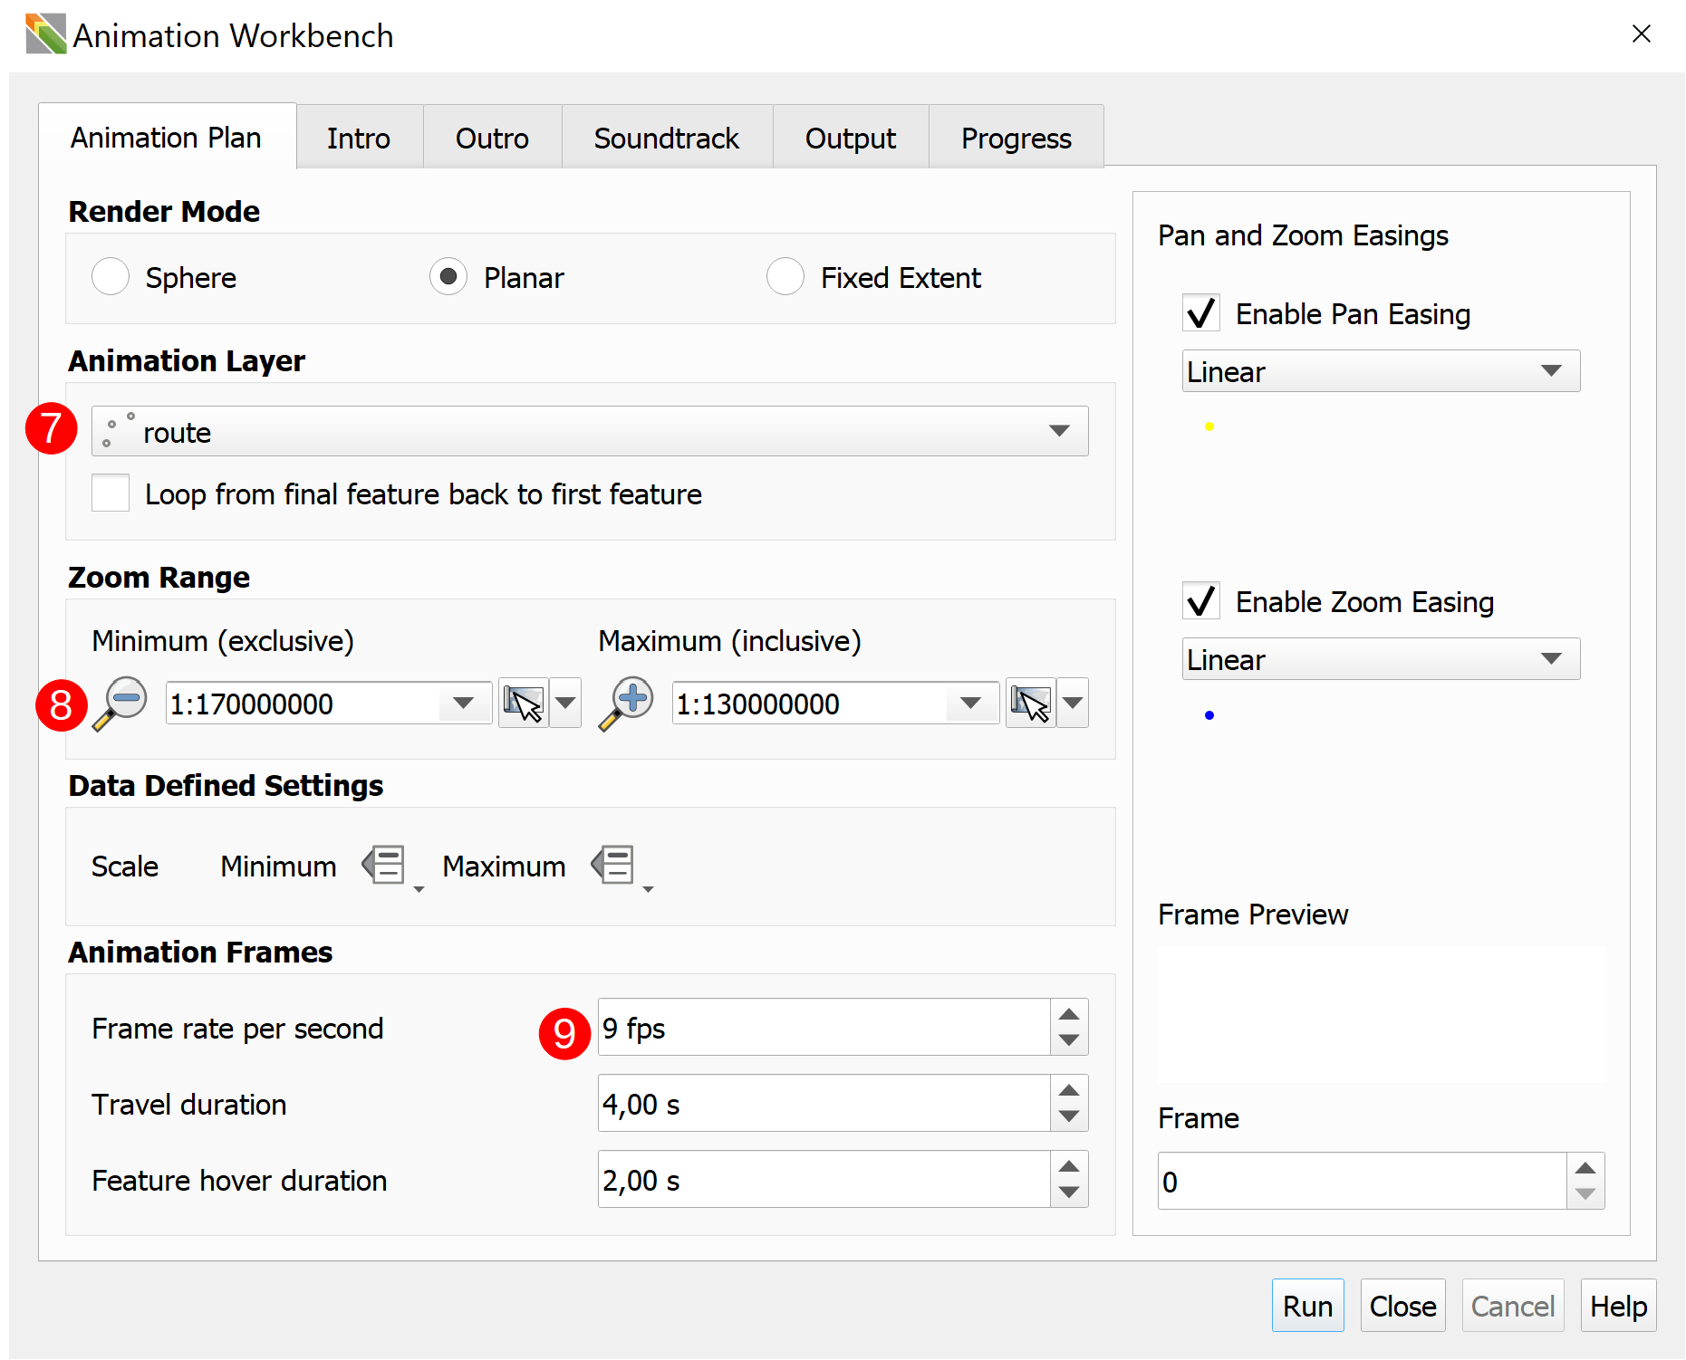
Task: Increase the frame rate per second value
Action: (1069, 1014)
